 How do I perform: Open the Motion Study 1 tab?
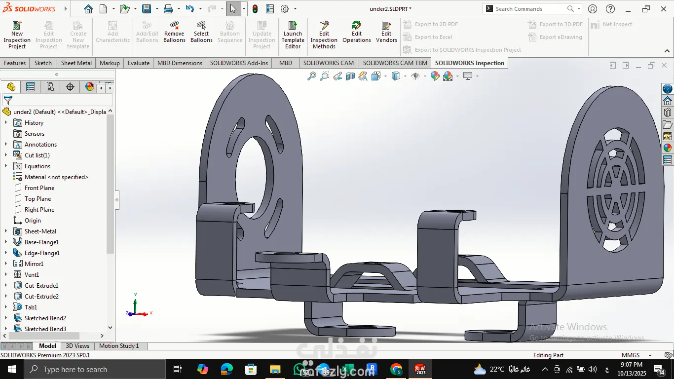(119, 346)
